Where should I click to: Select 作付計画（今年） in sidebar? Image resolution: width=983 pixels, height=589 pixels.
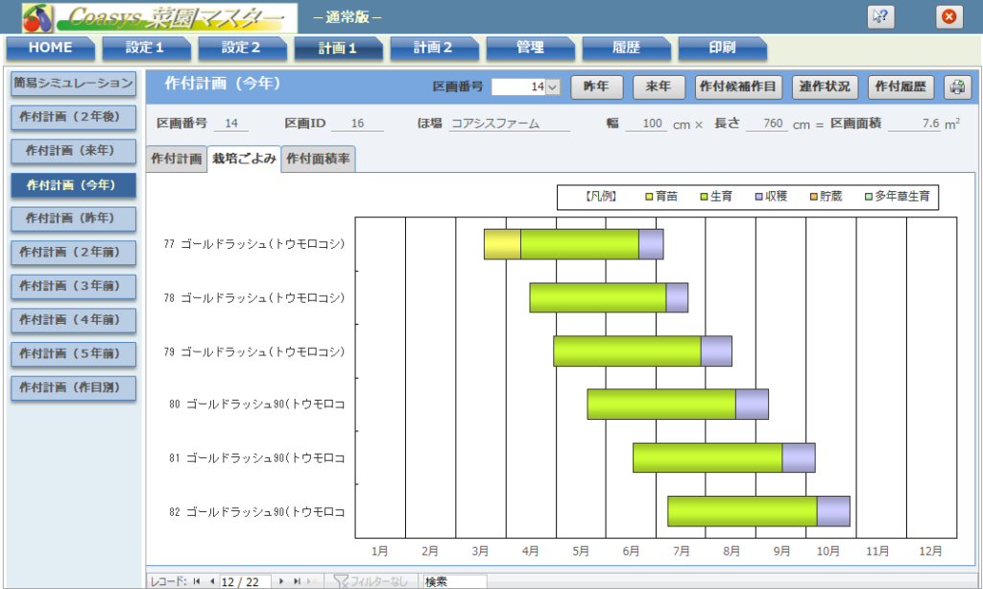point(73,185)
